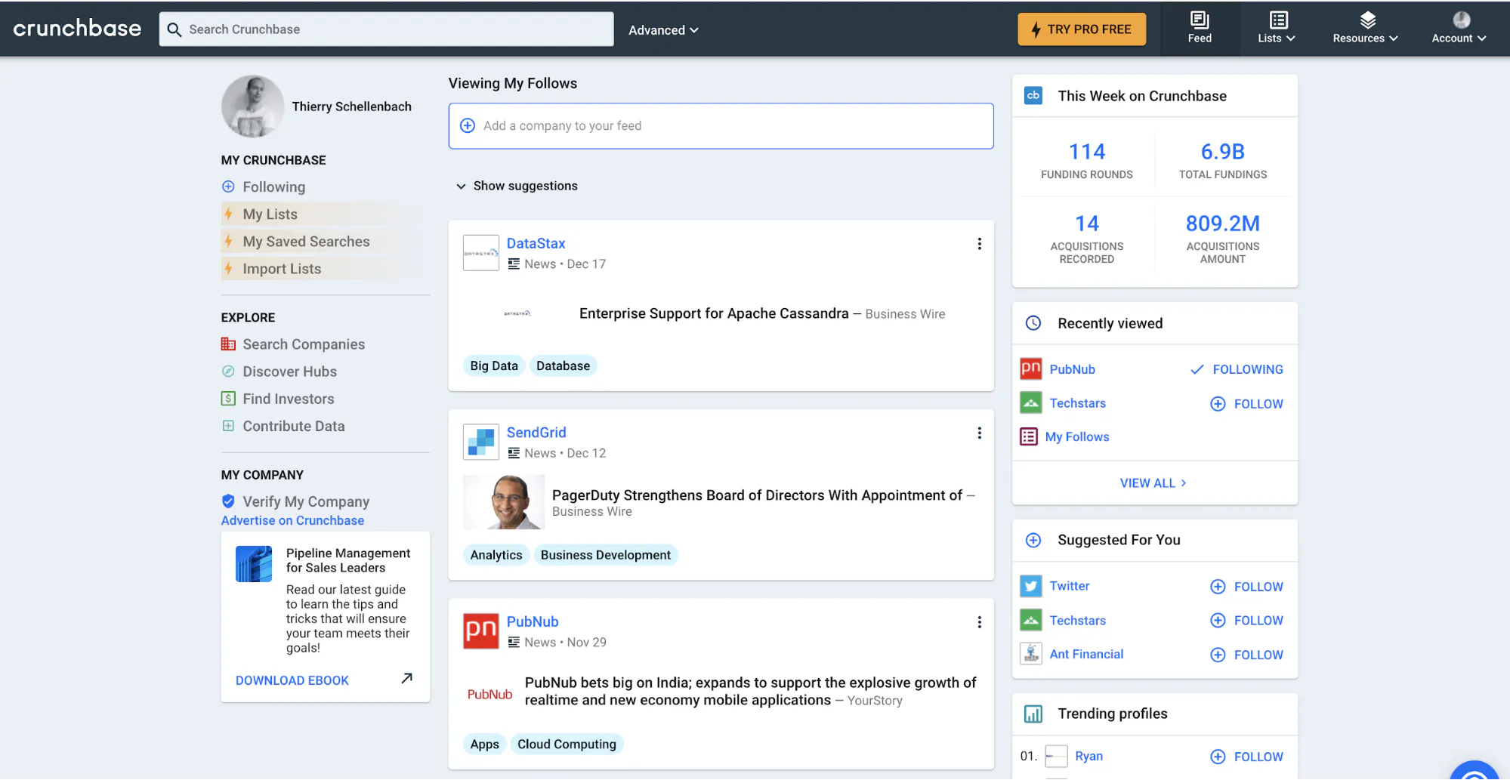Select Discover Hubs from Explore menu

289,372
